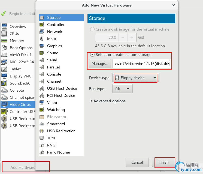Select Controller USB in VM sidebar
Screen dimensions: 203x174
click(x=18, y=112)
